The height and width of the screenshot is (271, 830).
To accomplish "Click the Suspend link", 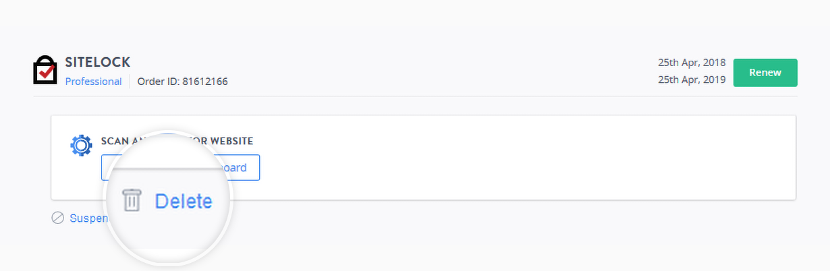I will [x=88, y=218].
